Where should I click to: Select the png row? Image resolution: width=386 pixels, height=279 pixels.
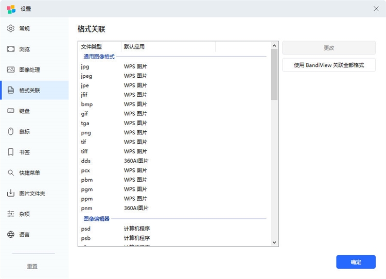174,132
